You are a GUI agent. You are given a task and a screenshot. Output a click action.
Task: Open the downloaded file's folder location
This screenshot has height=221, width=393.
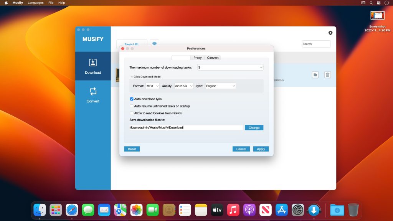[315, 74]
